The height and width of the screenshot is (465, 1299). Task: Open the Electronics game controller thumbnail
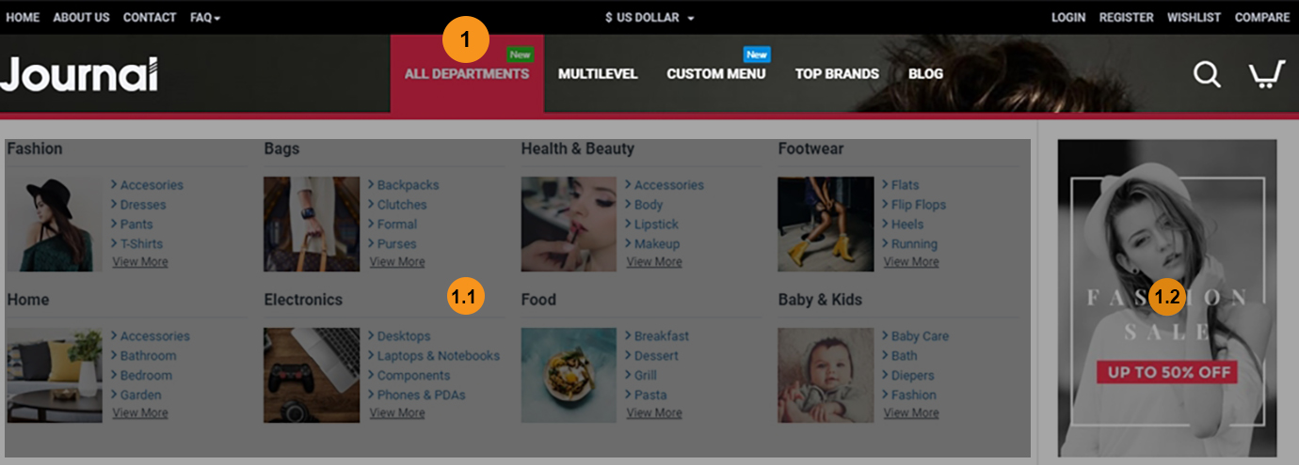coord(312,375)
